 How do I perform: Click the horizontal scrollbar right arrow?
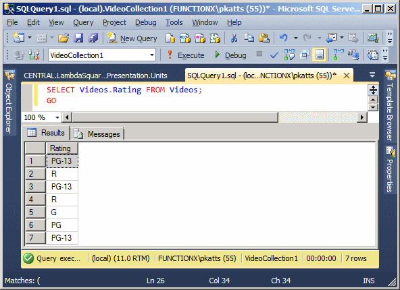coord(361,117)
